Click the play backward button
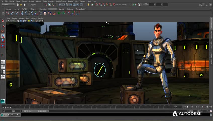The height and width of the screenshot is (121, 213). click(196, 107)
